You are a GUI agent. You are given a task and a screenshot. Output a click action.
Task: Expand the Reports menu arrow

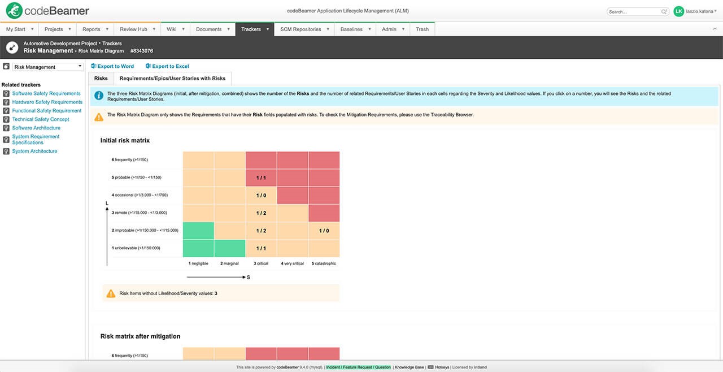(x=107, y=29)
